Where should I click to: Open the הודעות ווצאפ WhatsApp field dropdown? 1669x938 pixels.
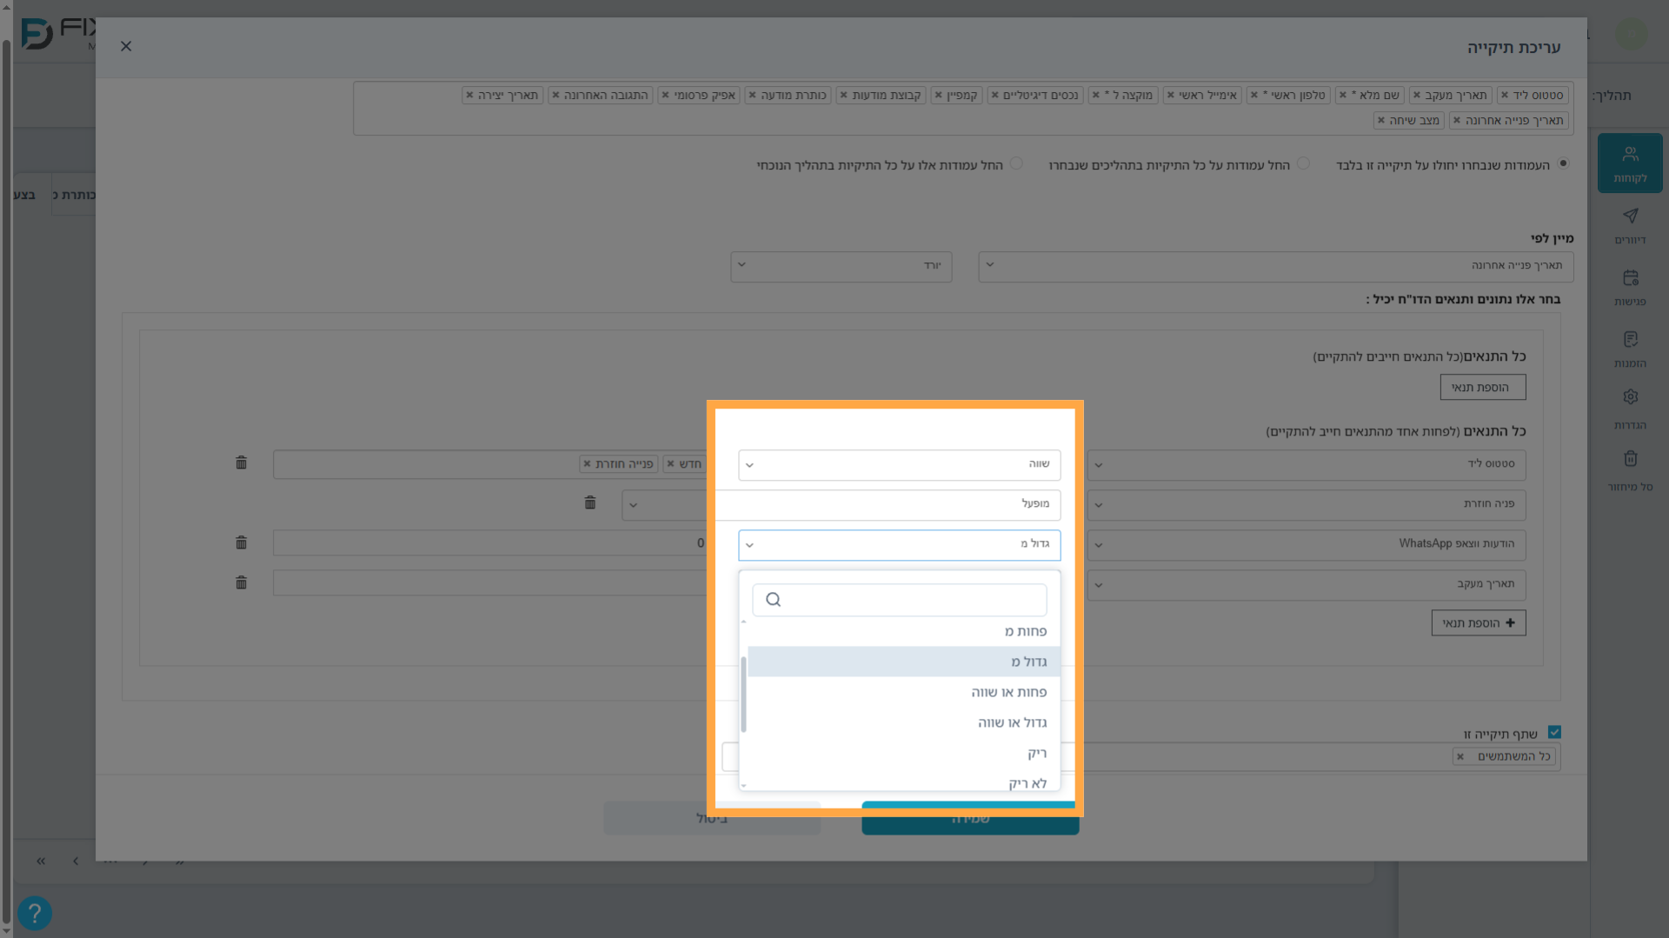(1307, 544)
